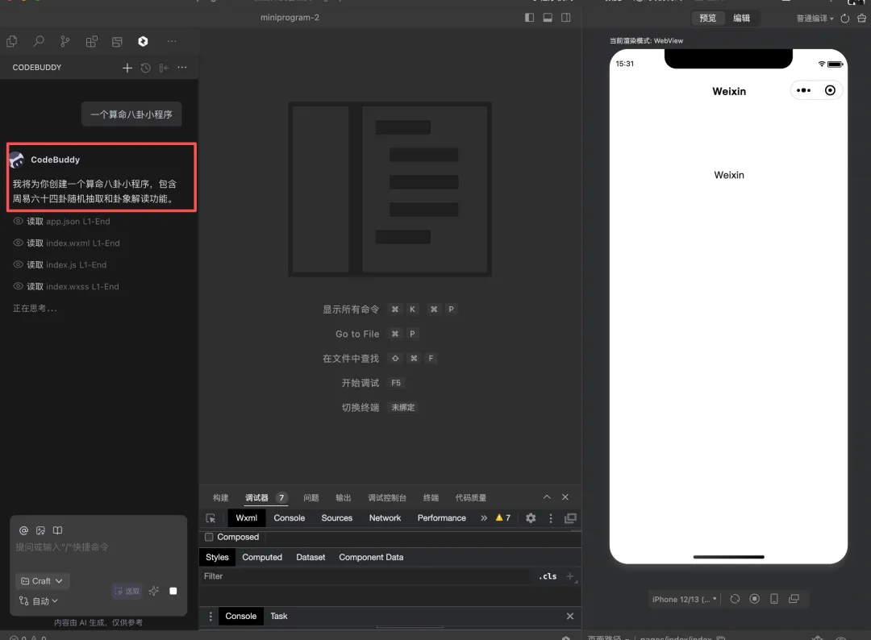The height and width of the screenshot is (640, 871).
Task: Open the Component Data tab
Action: pos(371,558)
